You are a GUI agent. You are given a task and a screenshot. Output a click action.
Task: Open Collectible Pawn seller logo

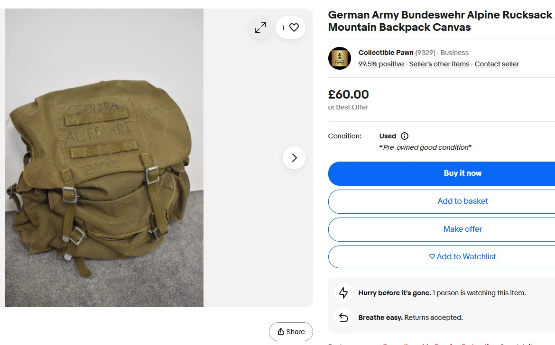pos(339,58)
